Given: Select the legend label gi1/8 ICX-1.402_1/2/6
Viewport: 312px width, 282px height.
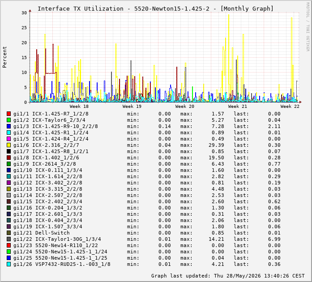Looking at the screenshot, I should (46, 158).
